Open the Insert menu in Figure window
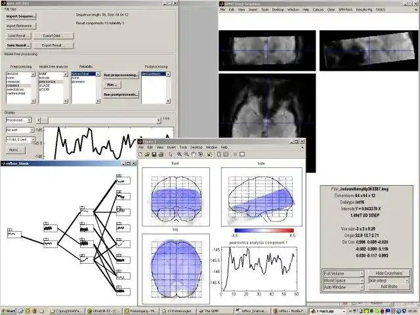Screen dimensions: 420x315 pyautogui.click(x=171, y=147)
